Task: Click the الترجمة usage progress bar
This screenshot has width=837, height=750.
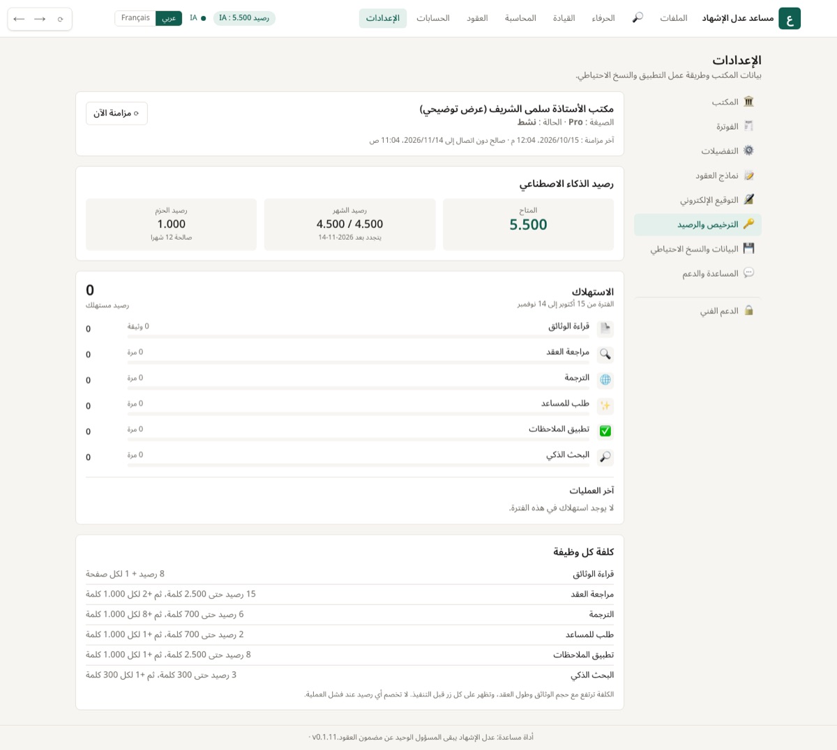Action: (359, 388)
